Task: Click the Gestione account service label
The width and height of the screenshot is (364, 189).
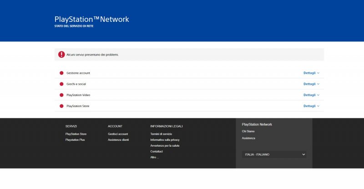Action: click(x=78, y=73)
